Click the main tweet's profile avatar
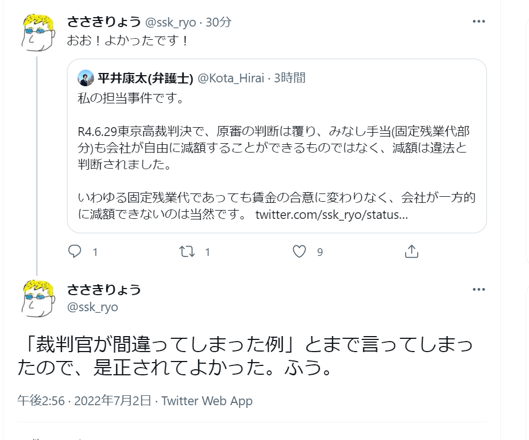 38,298
